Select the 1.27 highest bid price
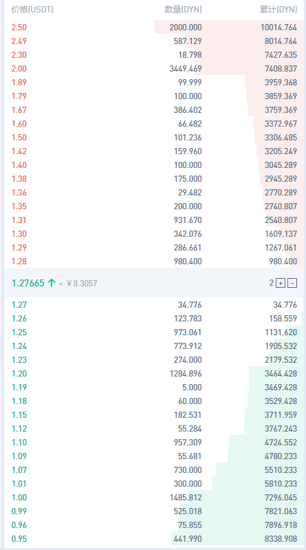 point(19,305)
